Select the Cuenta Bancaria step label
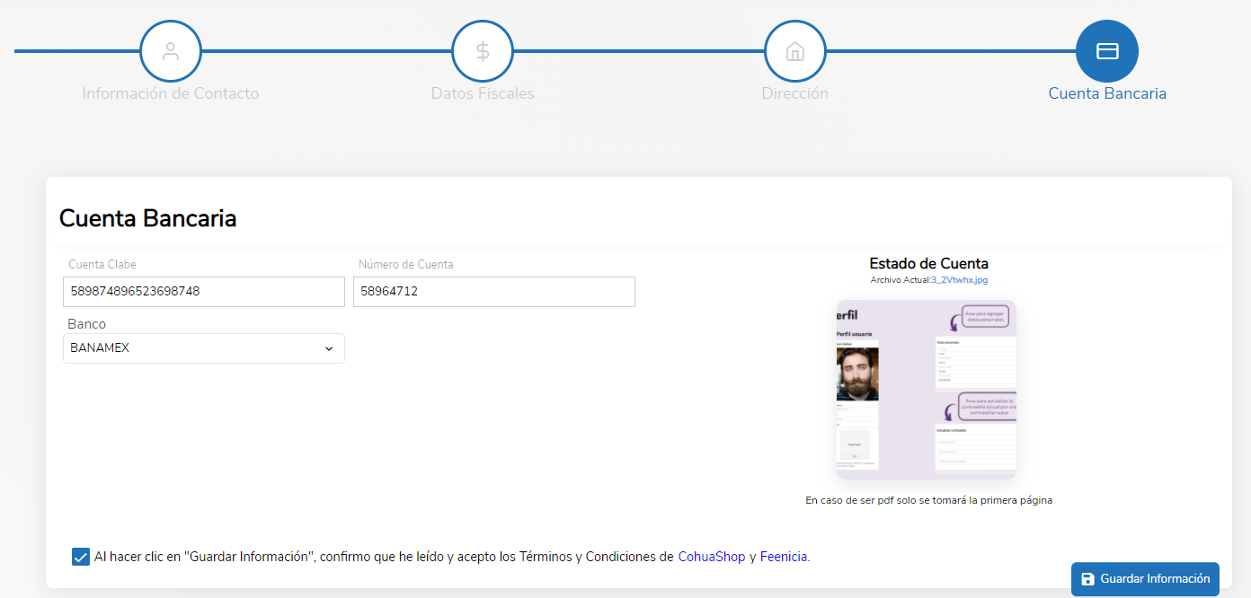Viewport: 1251px width, 598px height. tap(1107, 93)
